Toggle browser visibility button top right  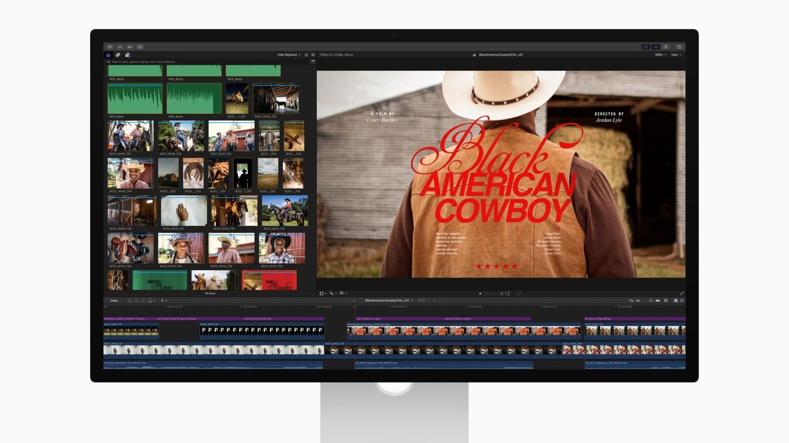[646, 47]
